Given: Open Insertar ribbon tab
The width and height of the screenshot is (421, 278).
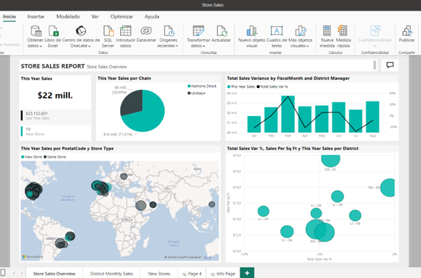Looking at the screenshot, I should coord(36,17).
